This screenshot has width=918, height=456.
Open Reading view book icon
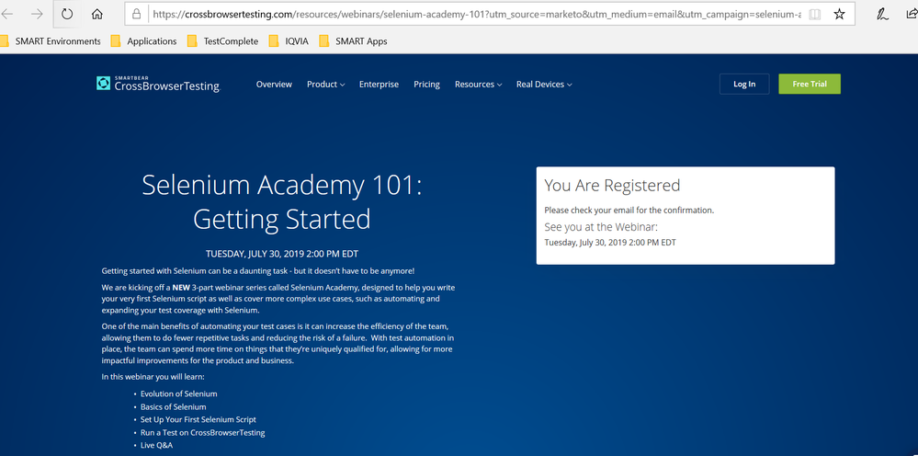[814, 15]
